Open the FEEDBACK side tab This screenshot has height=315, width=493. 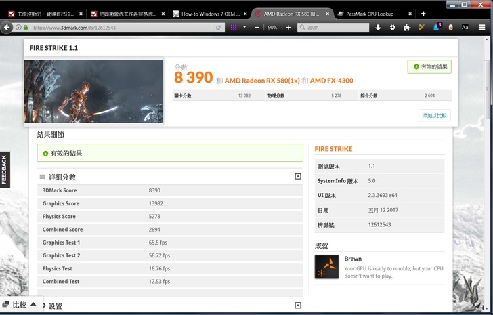4,169
